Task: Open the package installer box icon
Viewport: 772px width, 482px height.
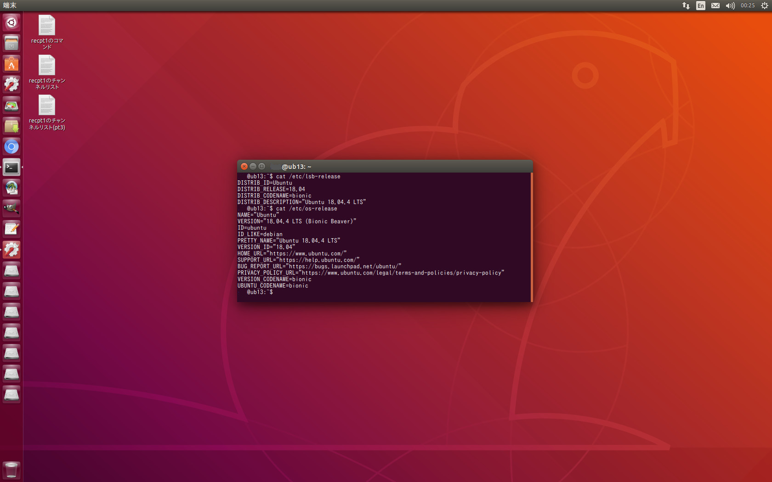Action: click(x=11, y=126)
